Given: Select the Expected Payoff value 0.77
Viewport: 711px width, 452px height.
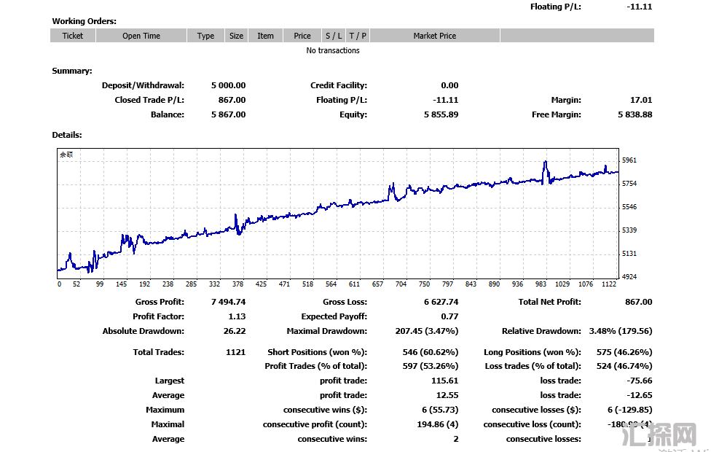Looking at the screenshot, I should (449, 316).
